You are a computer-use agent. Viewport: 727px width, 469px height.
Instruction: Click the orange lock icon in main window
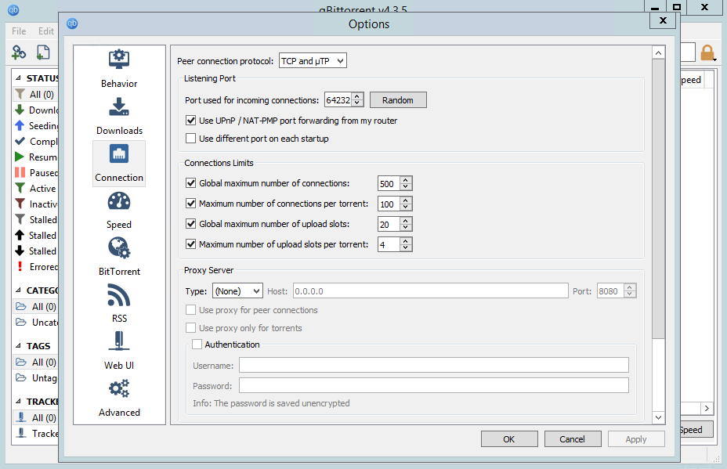click(707, 52)
